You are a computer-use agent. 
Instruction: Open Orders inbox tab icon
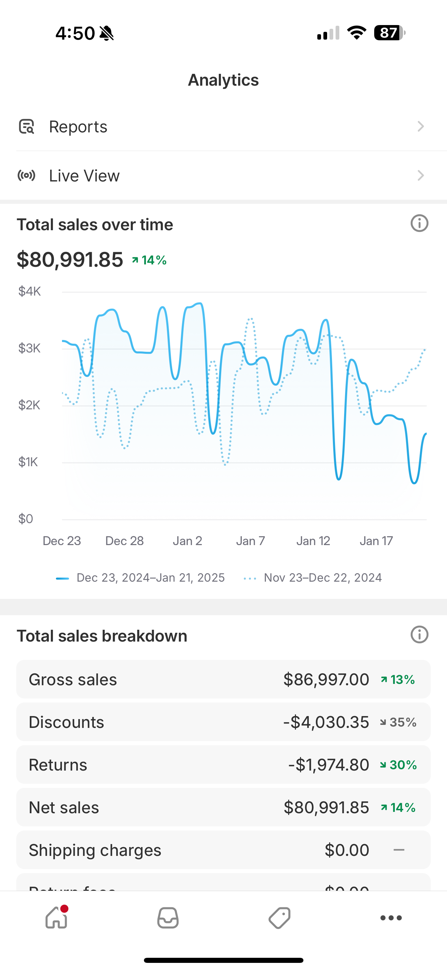tap(168, 918)
